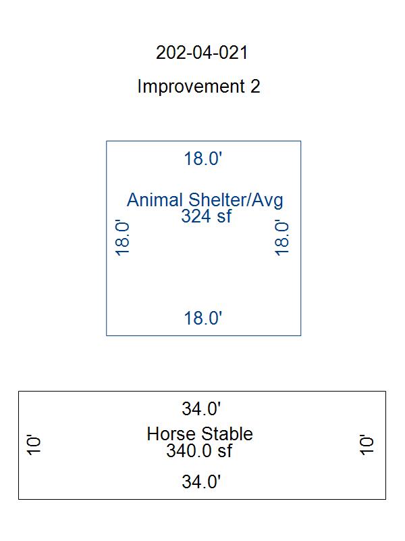Screen dimensions: 405x541
Task: Click the top edge of the Animal Shelter square
Action: [x=204, y=141]
